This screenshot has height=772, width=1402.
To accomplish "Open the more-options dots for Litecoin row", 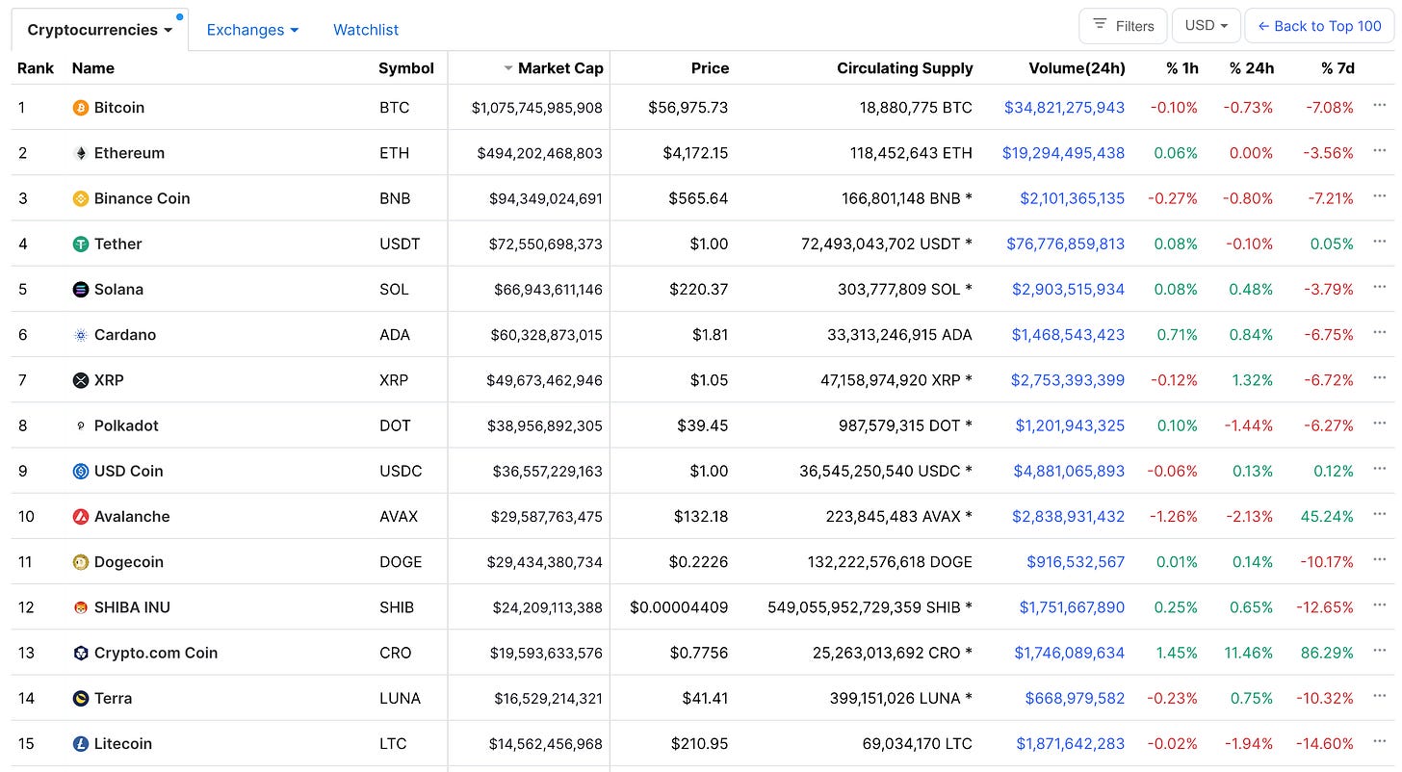I will click(1379, 740).
